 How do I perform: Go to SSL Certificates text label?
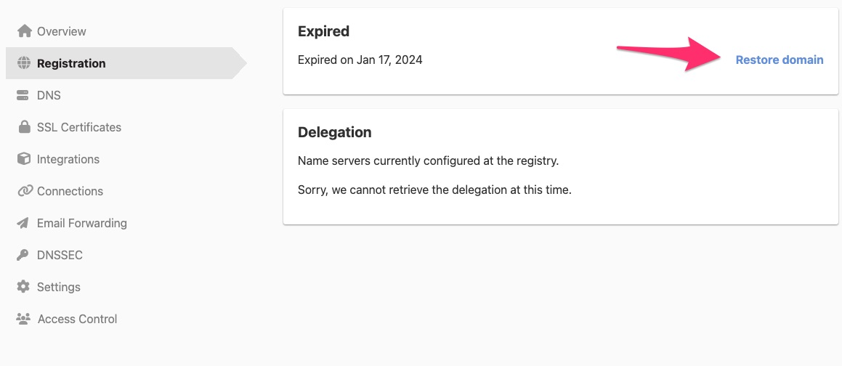pos(79,127)
